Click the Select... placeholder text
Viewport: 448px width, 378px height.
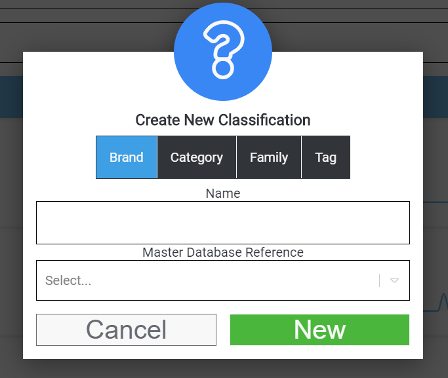[68, 280]
